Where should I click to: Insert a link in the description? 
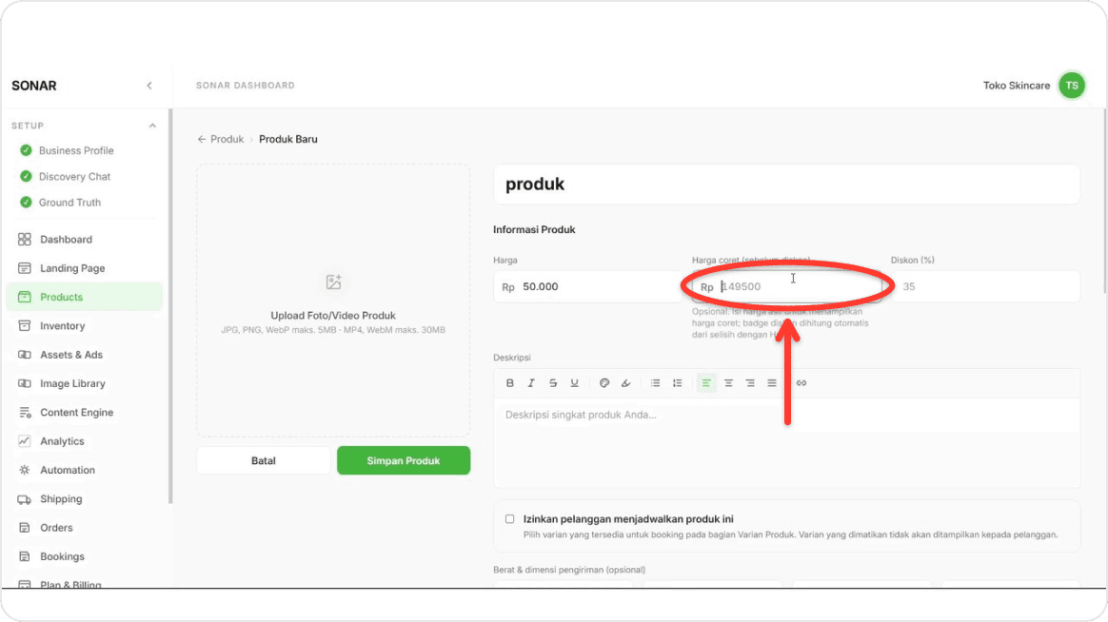tap(801, 383)
